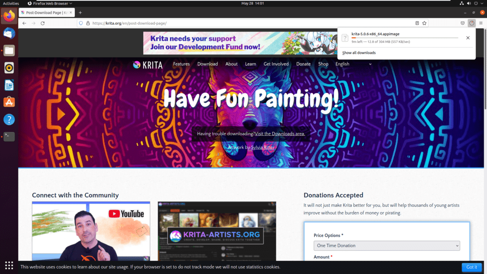Image resolution: width=487 pixels, height=274 pixels.
Task: Open the Shop nav item
Action: click(323, 64)
